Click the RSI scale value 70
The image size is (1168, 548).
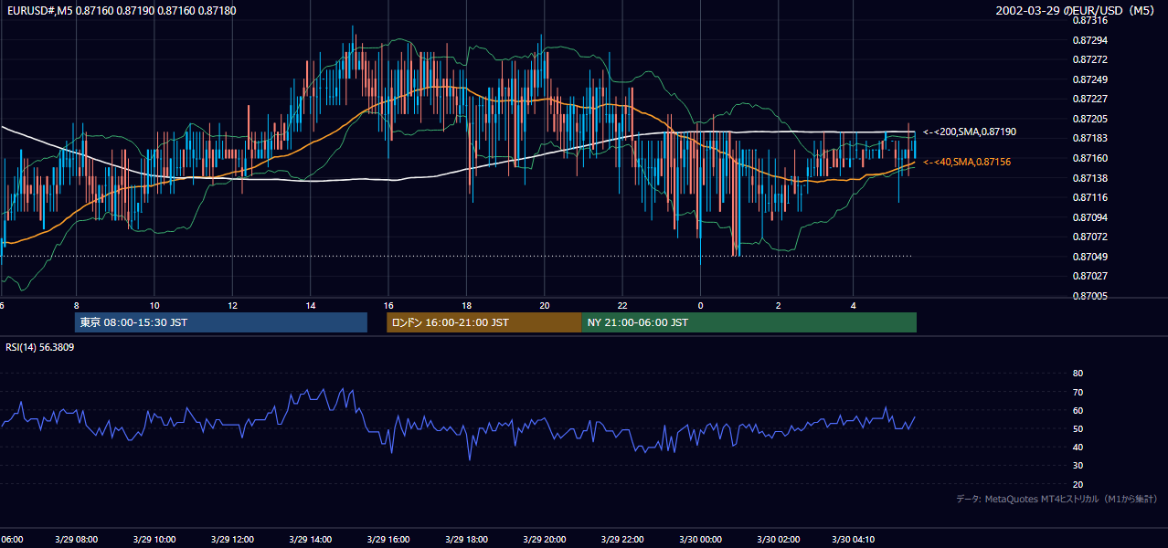pos(1078,392)
